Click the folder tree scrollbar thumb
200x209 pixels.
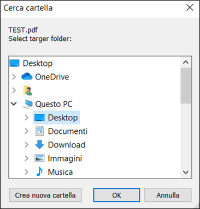[x=186, y=85]
